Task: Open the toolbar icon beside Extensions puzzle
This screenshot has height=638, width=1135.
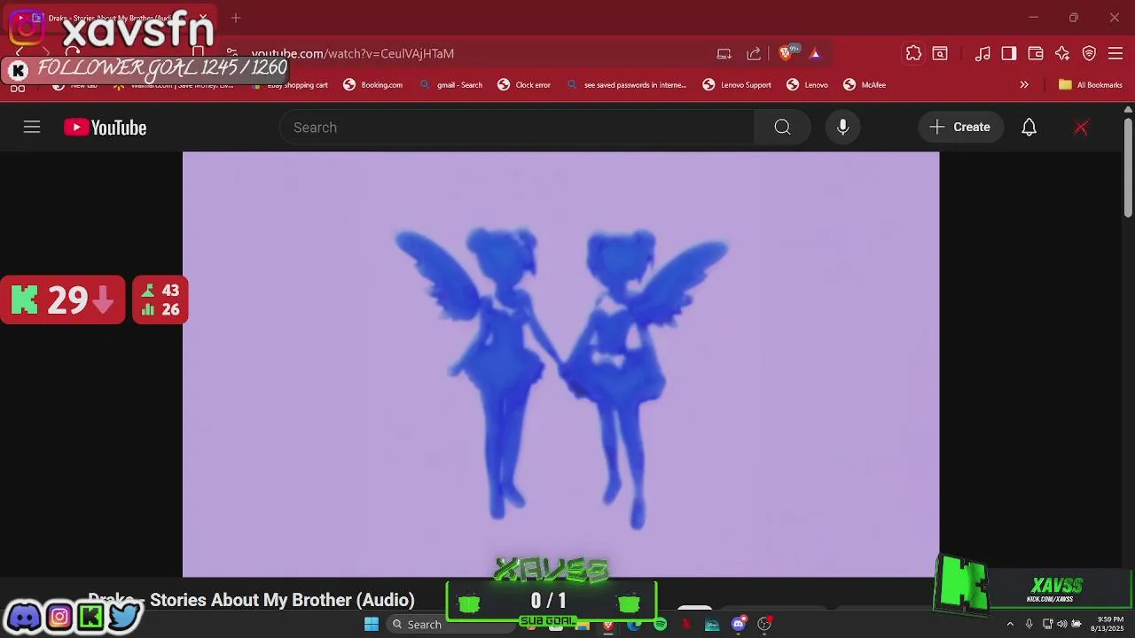Action: point(940,53)
